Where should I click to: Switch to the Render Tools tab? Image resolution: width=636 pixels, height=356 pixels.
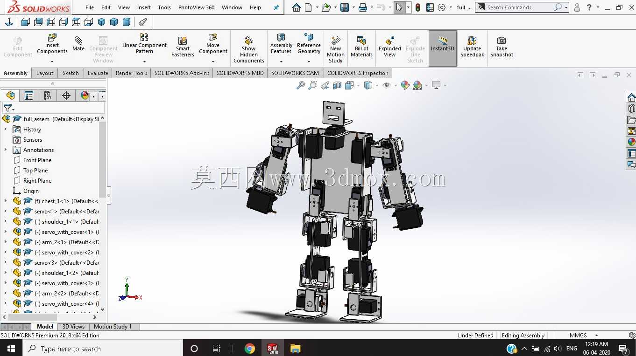coord(131,73)
